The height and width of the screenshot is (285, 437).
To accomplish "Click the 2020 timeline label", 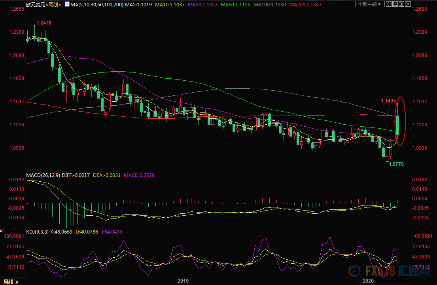I will point(368,281).
